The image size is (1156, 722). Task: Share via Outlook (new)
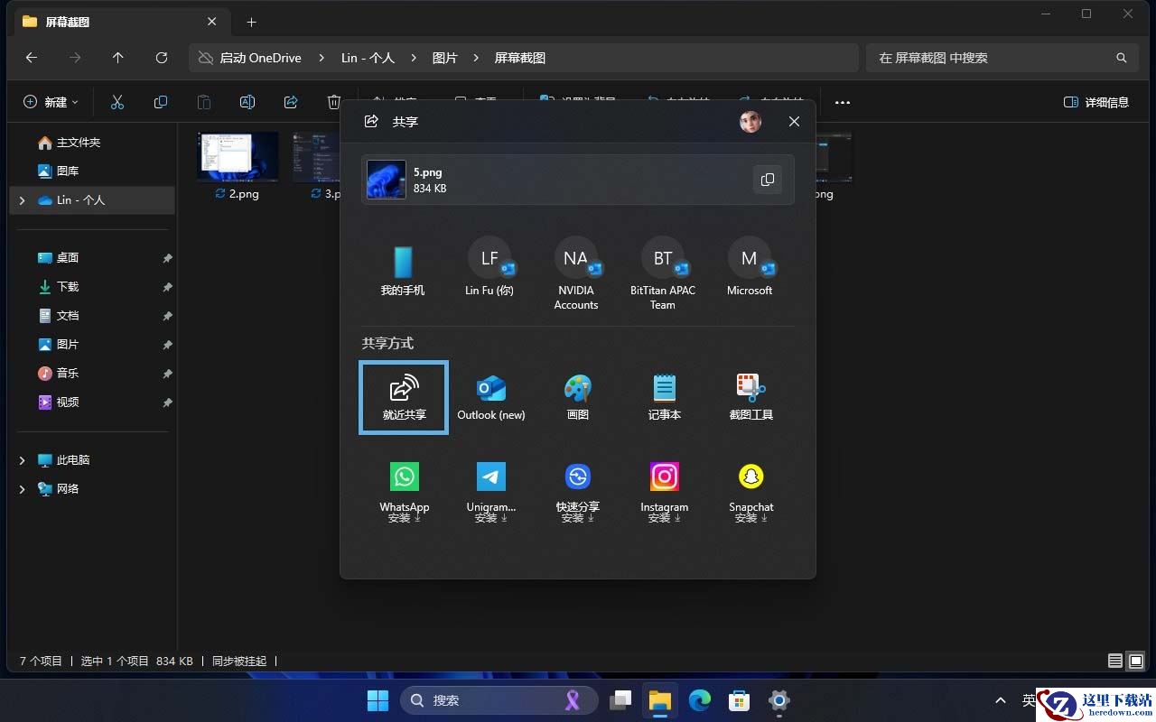click(x=490, y=397)
